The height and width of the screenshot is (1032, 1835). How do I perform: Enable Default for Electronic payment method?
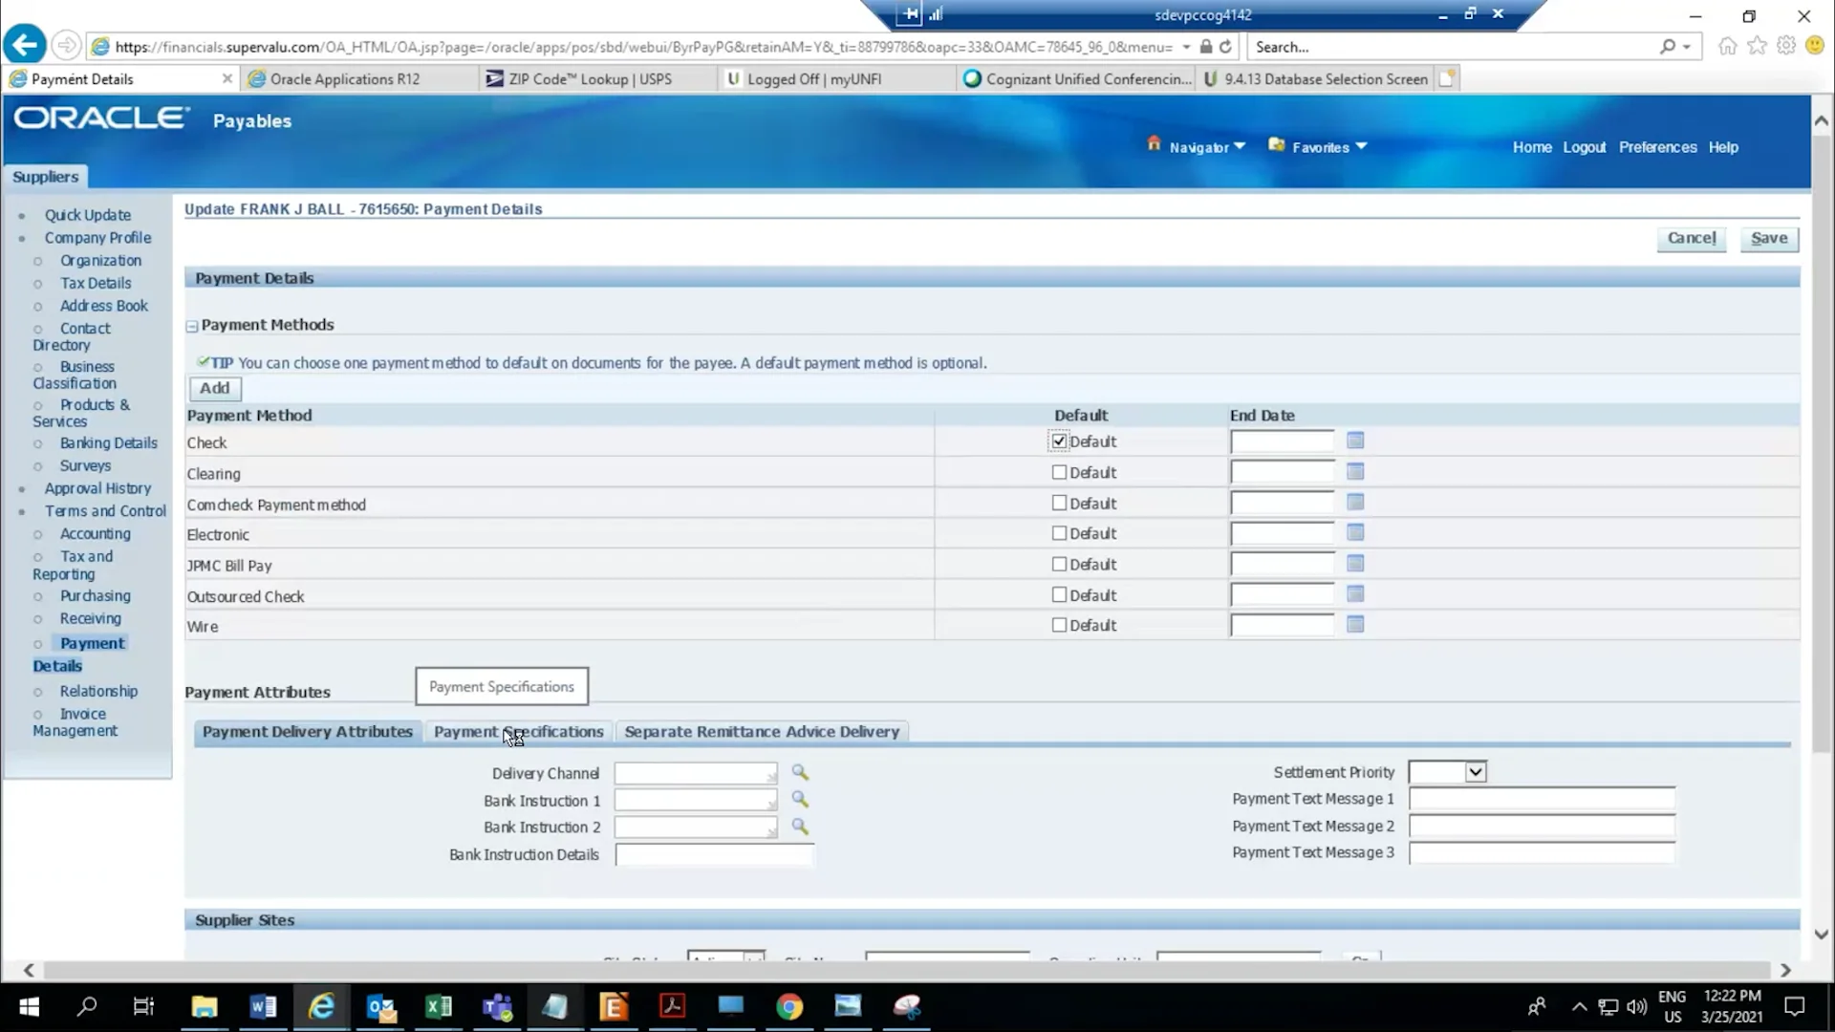[x=1058, y=532]
